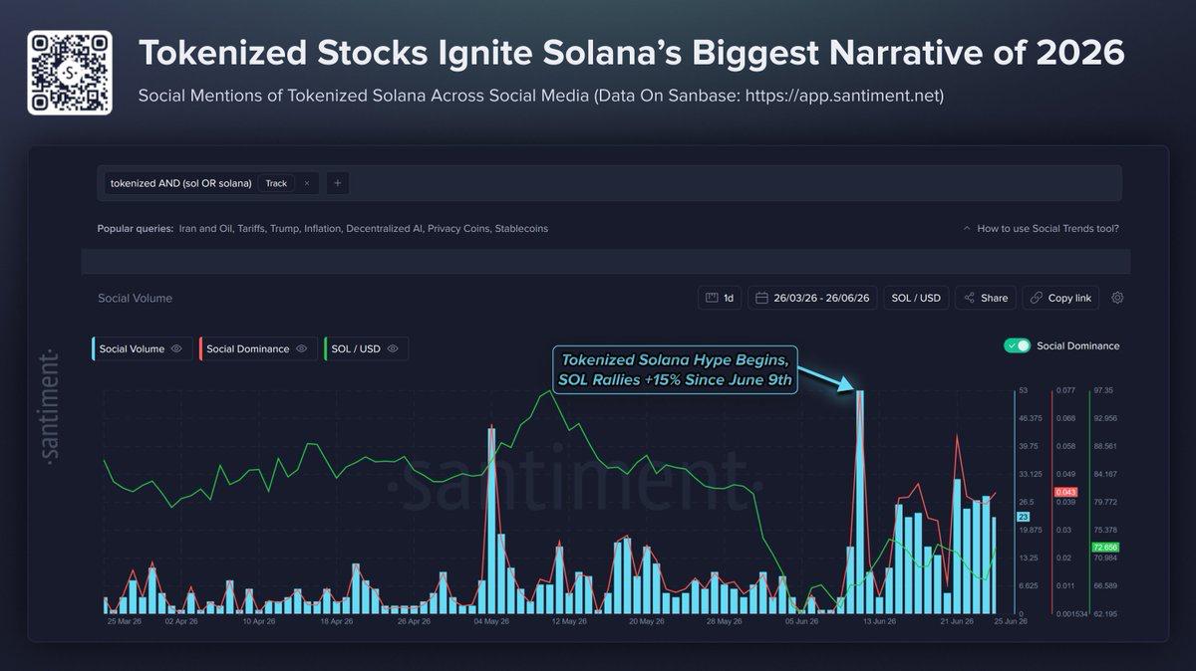1196x671 pixels.
Task: Expand 'How to use Social Trends tool?'
Action: tap(1041, 228)
